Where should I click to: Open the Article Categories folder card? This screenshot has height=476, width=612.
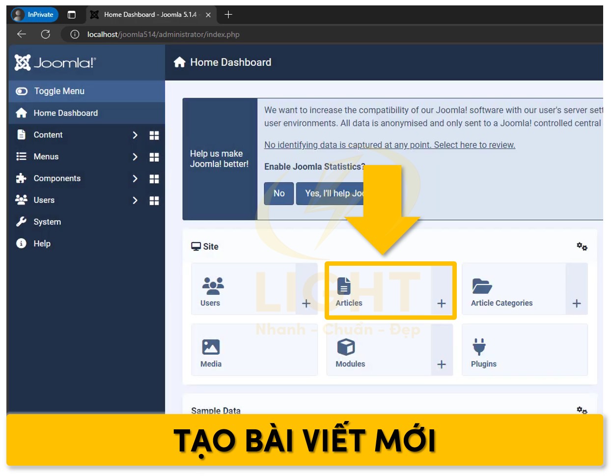pos(514,289)
